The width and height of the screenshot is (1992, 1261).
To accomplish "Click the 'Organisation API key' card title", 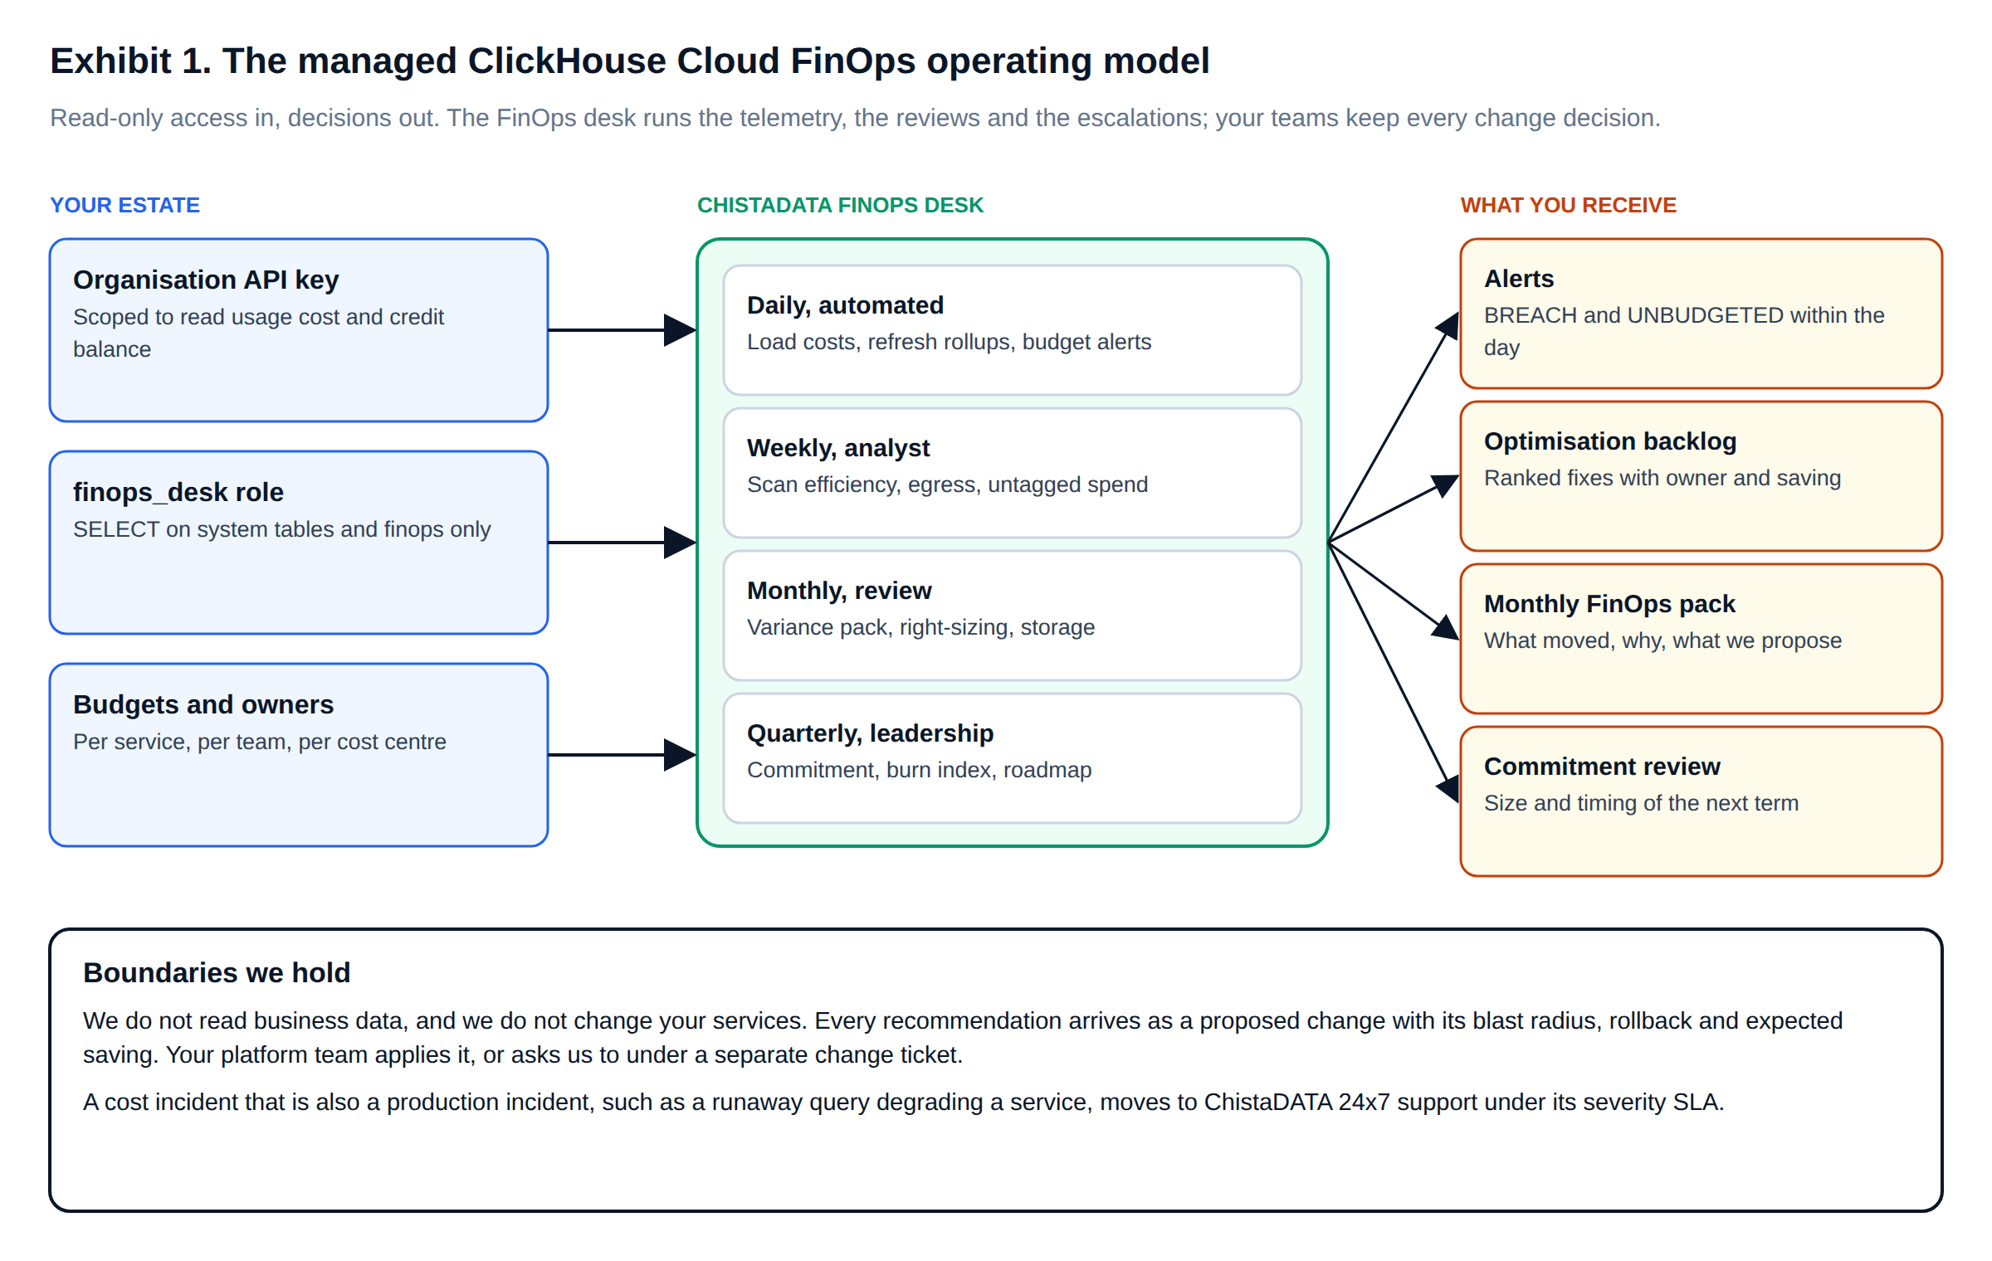I will (x=206, y=280).
